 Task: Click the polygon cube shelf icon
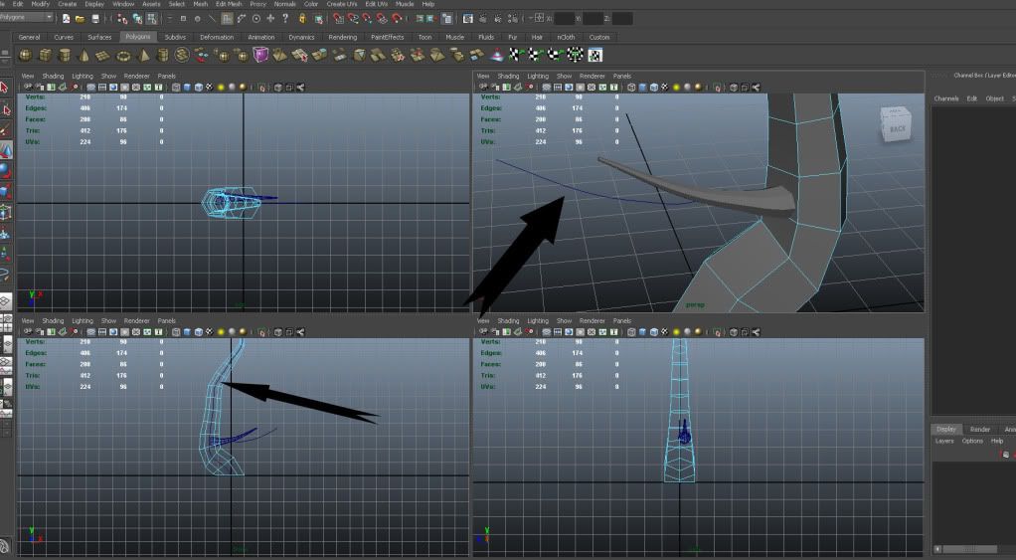[x=47, y=55]
